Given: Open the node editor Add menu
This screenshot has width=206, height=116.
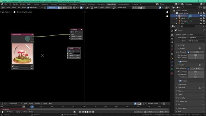Looking at the screenshot, I should [19, 8].
